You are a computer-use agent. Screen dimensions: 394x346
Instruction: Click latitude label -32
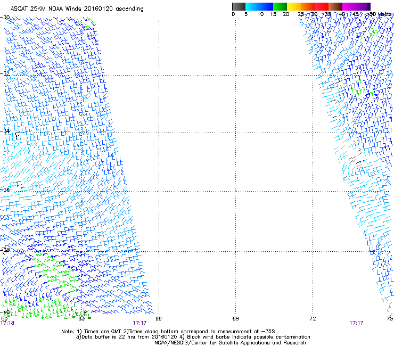5,73
